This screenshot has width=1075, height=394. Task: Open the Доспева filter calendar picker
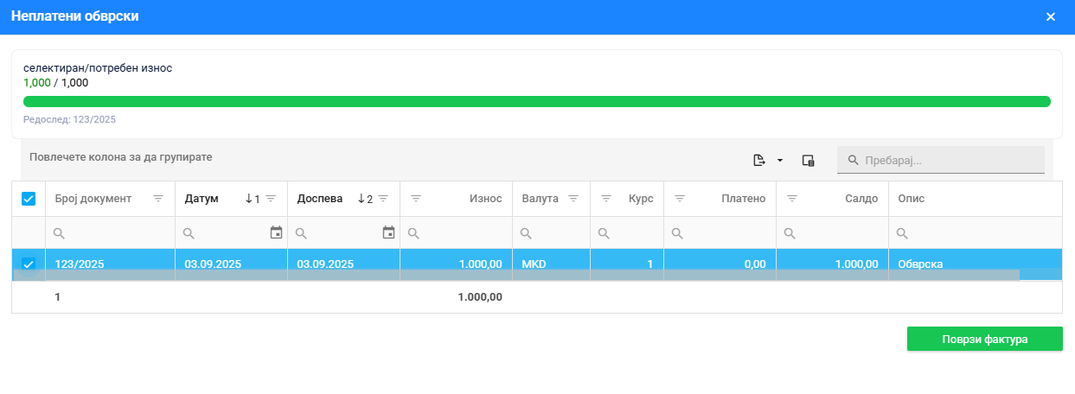point(388,232)
